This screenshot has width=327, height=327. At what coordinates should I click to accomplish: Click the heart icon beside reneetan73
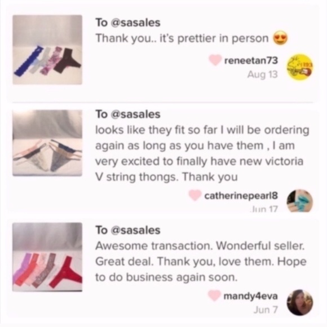point(215,60)
